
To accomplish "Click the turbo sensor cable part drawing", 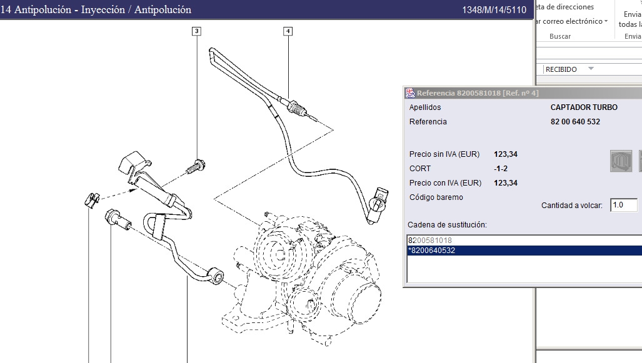I will tap(298, 135).
